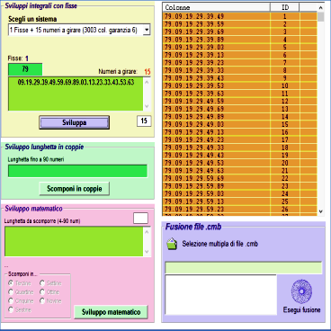Viewport: 331px width, 331px height.
Task: Click the Lunghetta da scomporre text area
Action: (x=74, y=241)
